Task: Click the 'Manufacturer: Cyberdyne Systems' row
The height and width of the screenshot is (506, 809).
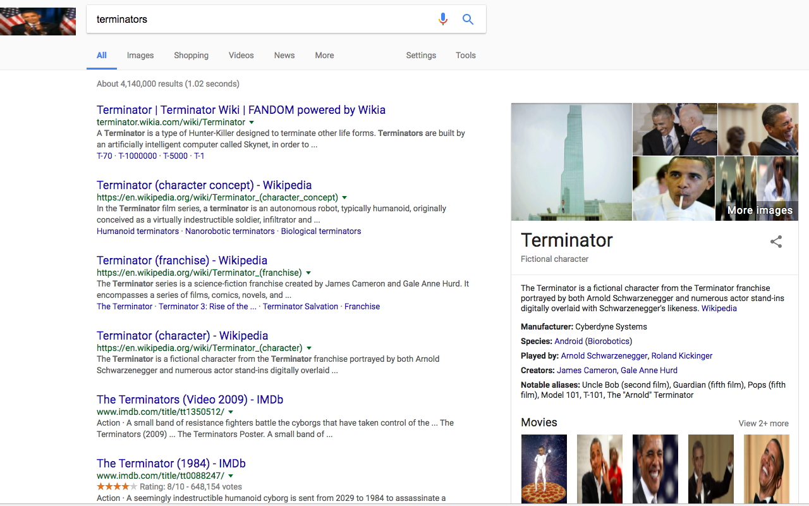Action: coord(584,327)
